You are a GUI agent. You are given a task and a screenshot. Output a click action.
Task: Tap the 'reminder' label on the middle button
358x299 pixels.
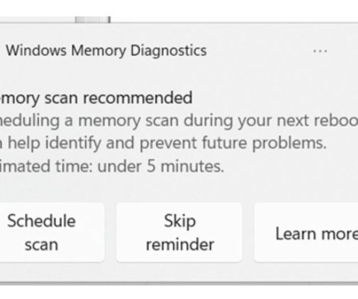(179, 245)
